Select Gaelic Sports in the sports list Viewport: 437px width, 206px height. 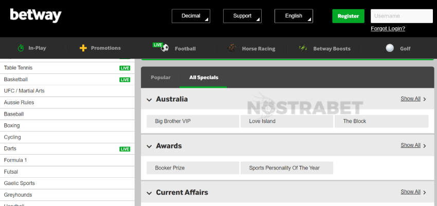67,183
